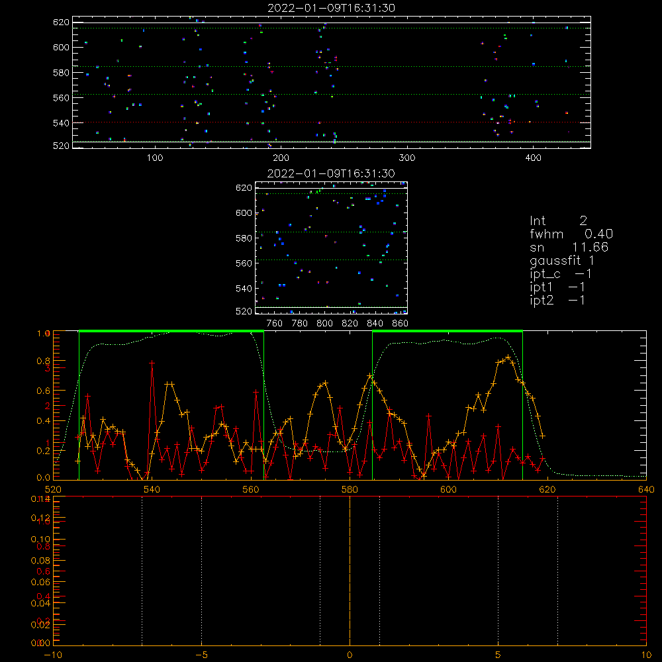Click the right thick green bar atop the profile plot
The width and height of the screenshot is (662, 662).
pyautogui.click(x=448, y=331)
